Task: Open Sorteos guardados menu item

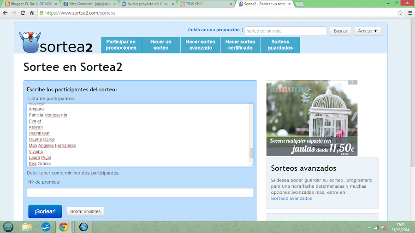Action: [x=280, y=45]
